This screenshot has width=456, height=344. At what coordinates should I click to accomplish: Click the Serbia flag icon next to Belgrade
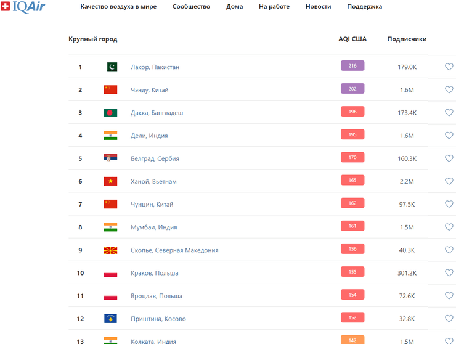[x=111, y=158]
